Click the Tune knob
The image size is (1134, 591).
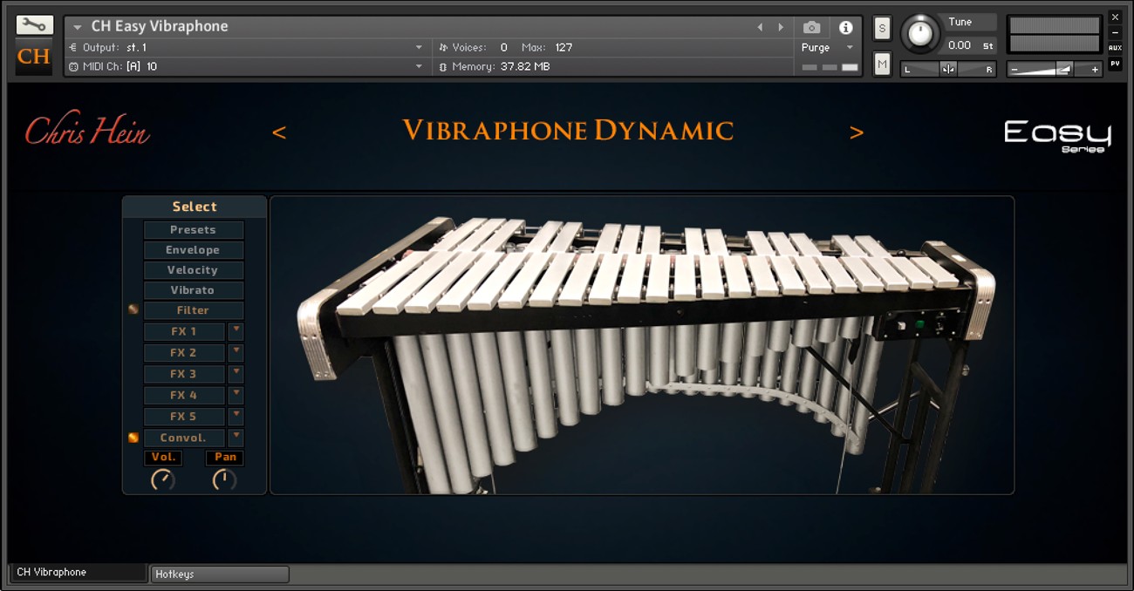[919, 33]
